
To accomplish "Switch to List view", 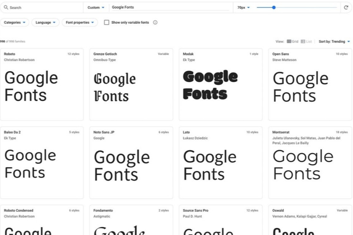I will point(307,41).
